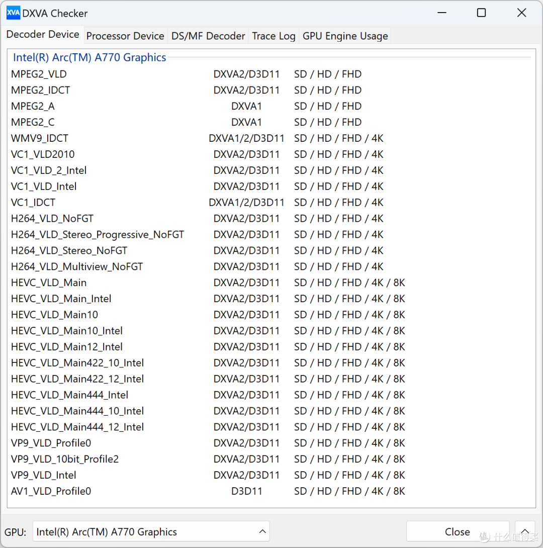The width and height of the screenshot is (543, 548).
Task: Switch to the Trace Log tab
Action: [274, 36]
